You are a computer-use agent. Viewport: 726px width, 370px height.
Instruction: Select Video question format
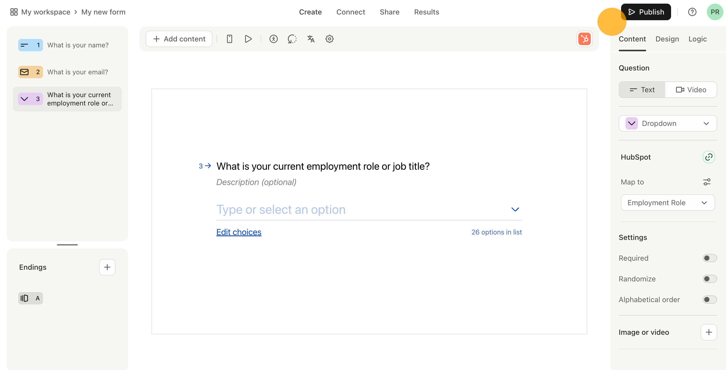691,90
